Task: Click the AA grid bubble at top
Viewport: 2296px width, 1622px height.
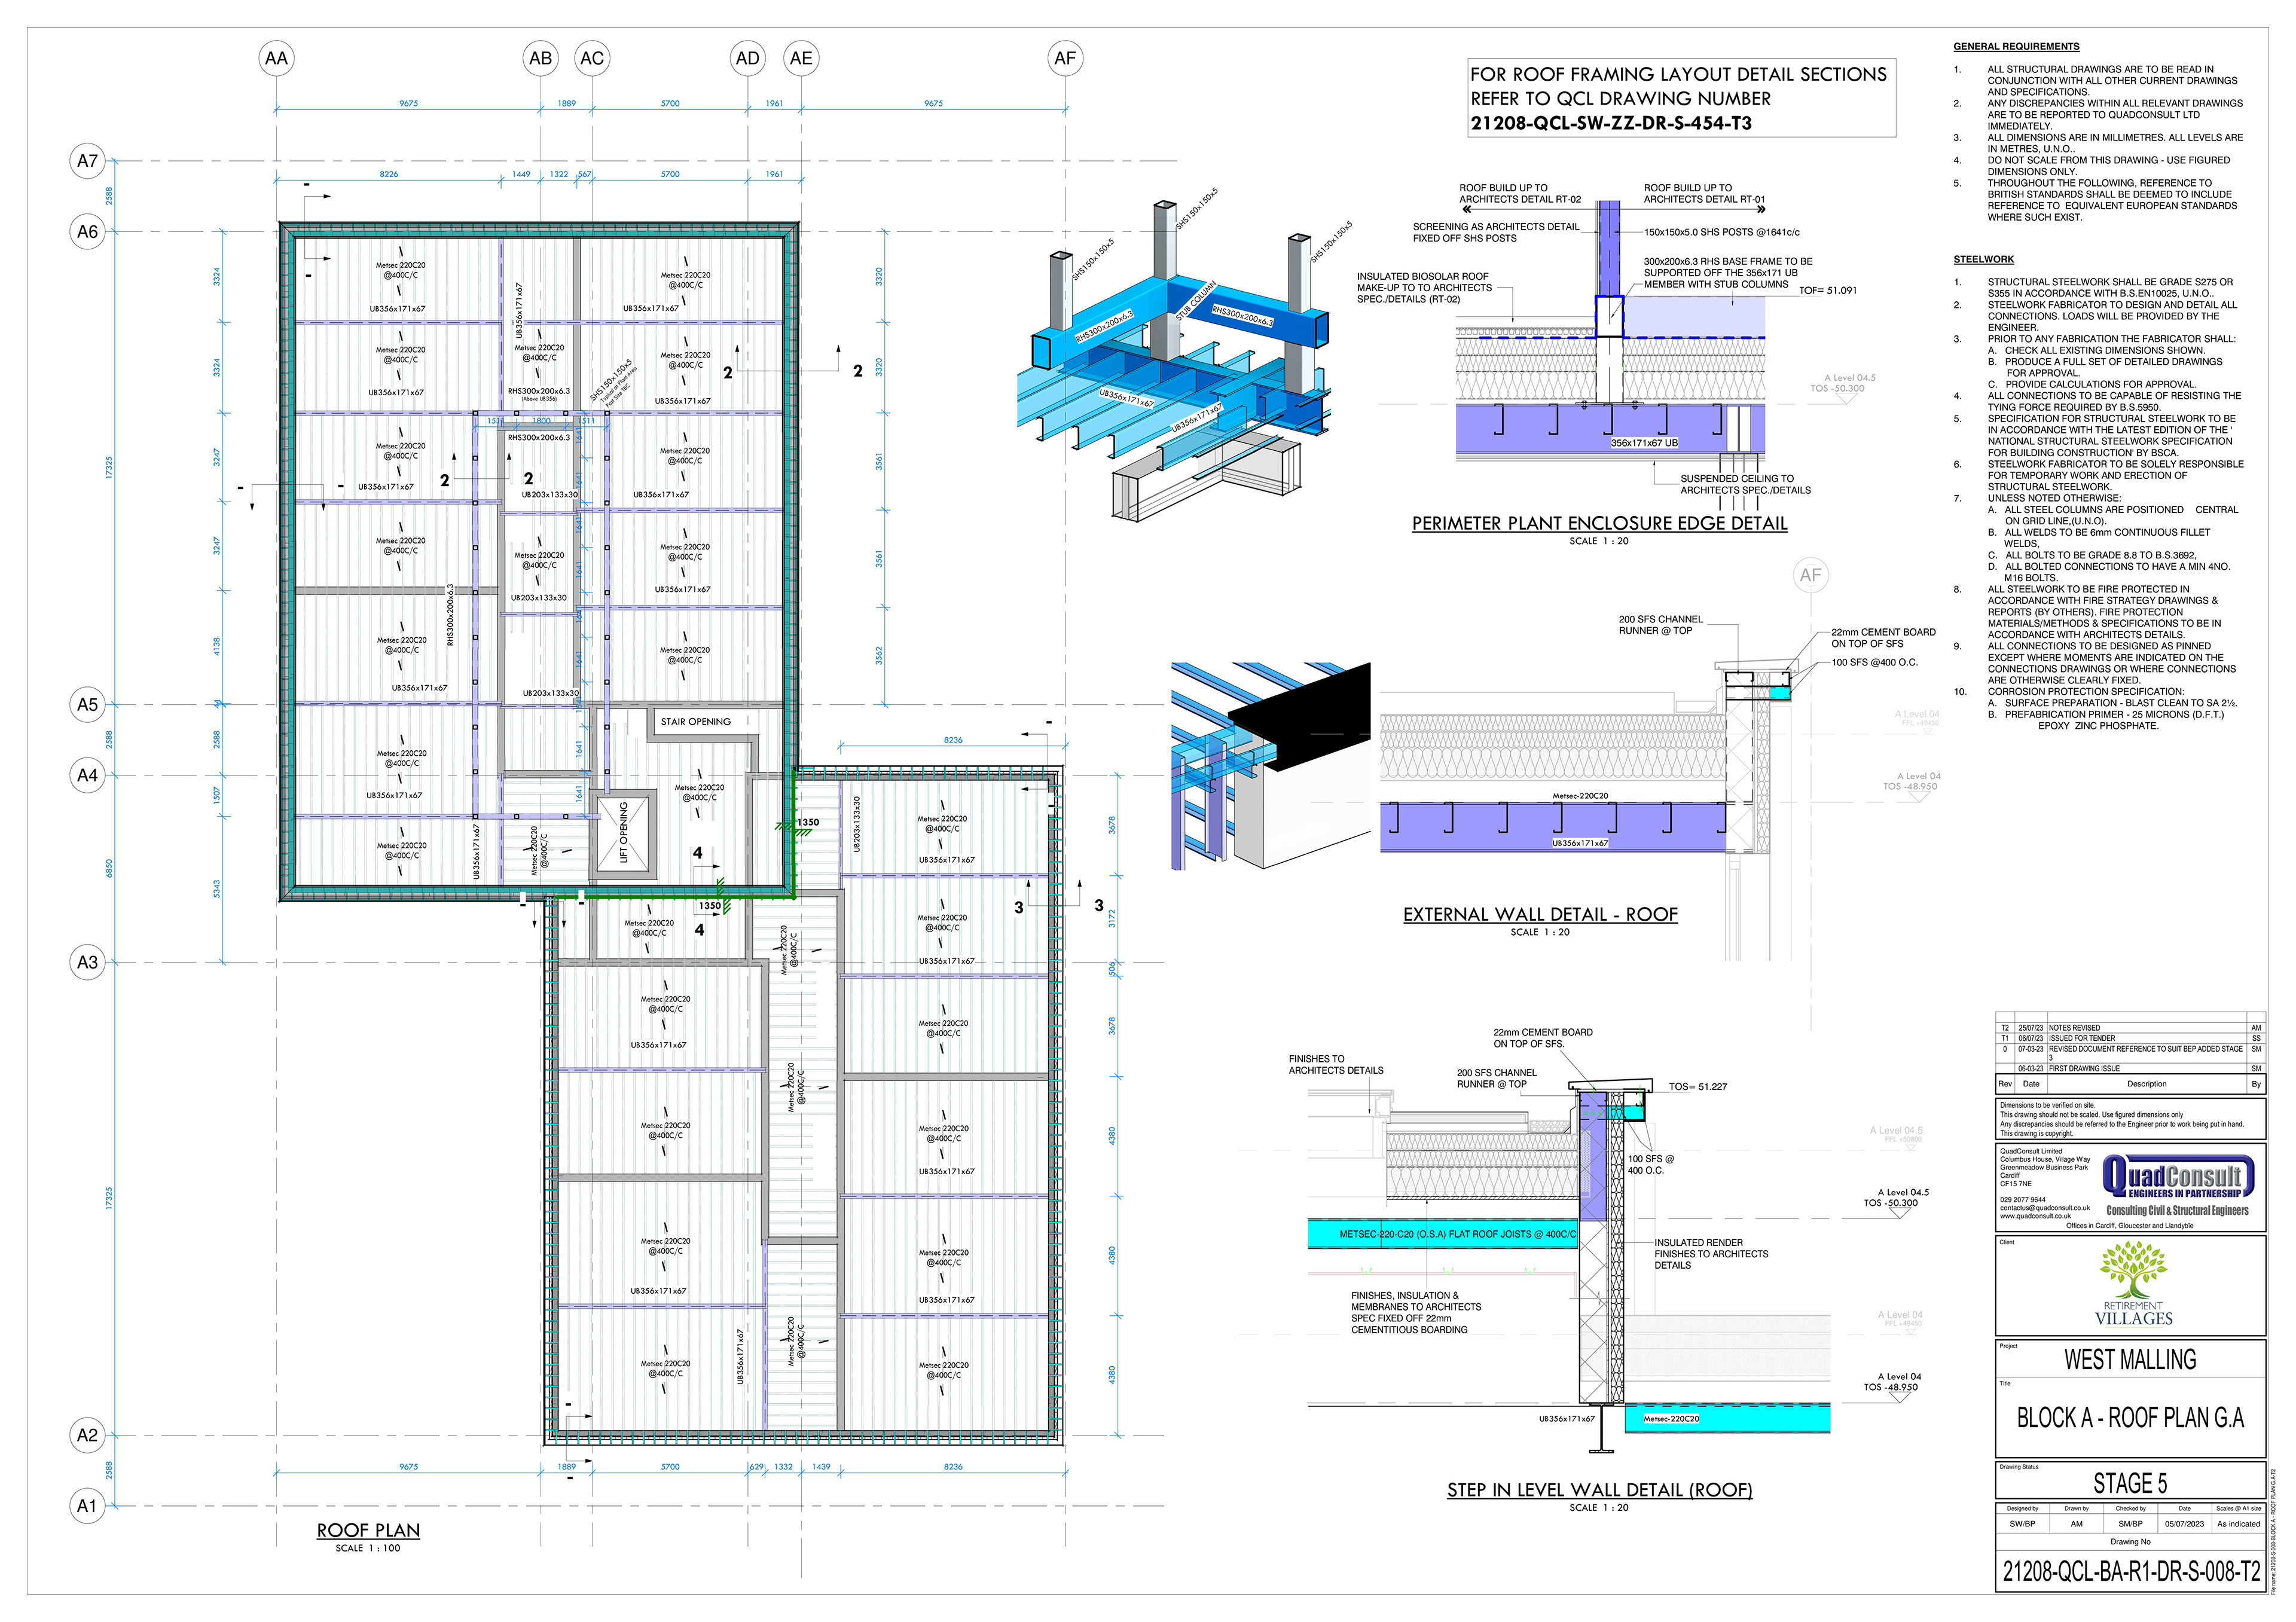Action: pyautogui.click(x=276, y=58)
